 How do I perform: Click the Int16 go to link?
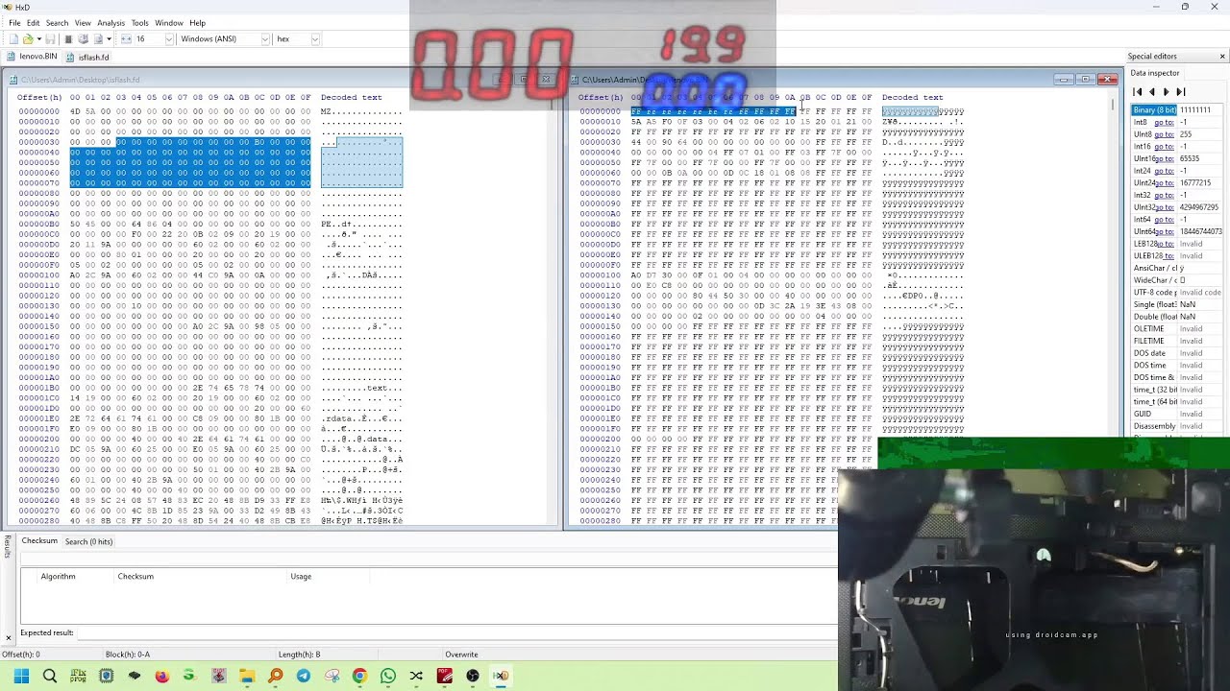coord(1164,147)
